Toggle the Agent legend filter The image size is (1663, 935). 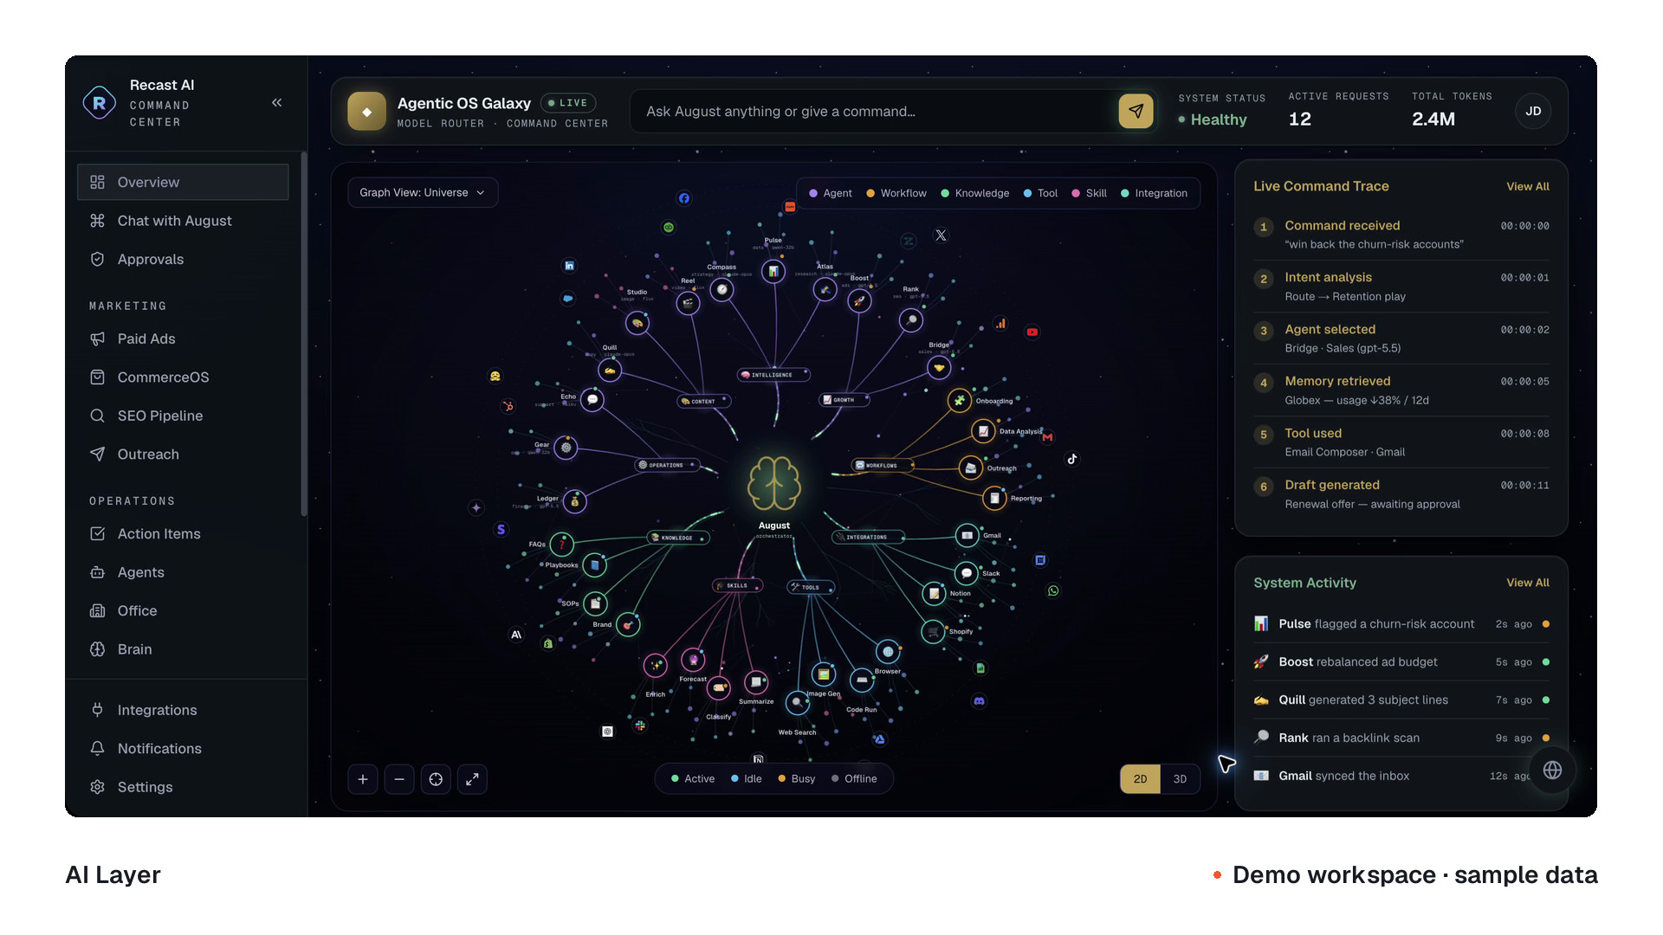(x=830, y=193)
